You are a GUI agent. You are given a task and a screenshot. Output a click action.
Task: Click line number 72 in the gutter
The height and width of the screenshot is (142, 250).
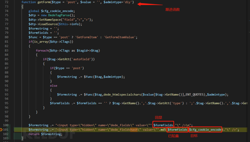click(x=7, y=2)
